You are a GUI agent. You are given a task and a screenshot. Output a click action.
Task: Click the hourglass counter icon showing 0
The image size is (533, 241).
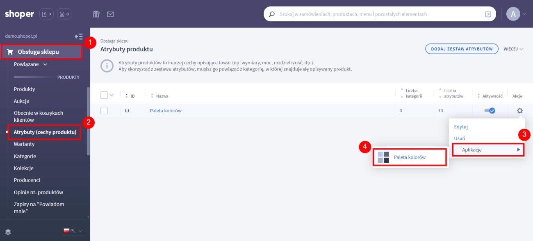[64, 14]
